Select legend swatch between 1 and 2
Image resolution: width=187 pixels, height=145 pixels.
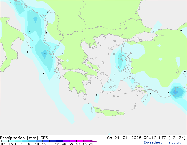(x=19, y=141)
